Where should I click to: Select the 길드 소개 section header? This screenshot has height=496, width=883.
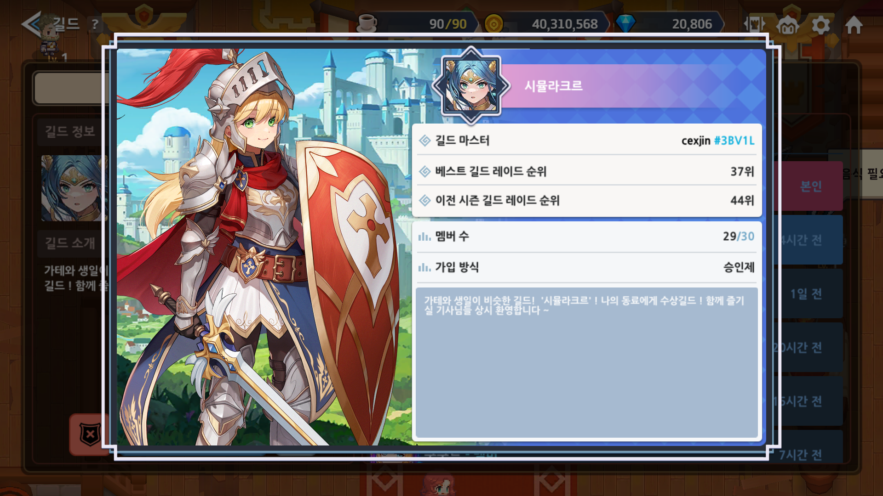coord(70,243)
